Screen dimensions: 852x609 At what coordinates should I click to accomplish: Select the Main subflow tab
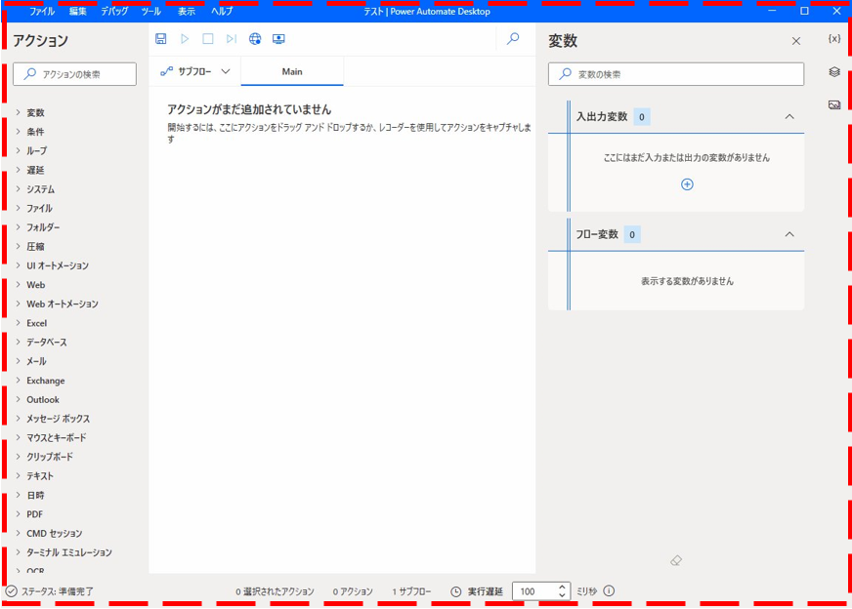click(x=292, y=71)
